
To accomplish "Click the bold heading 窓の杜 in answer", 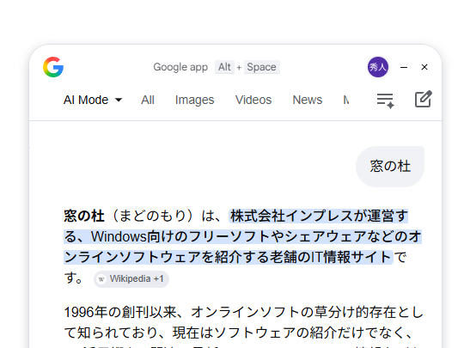I will pyautogui.click(x=84, y=216).
